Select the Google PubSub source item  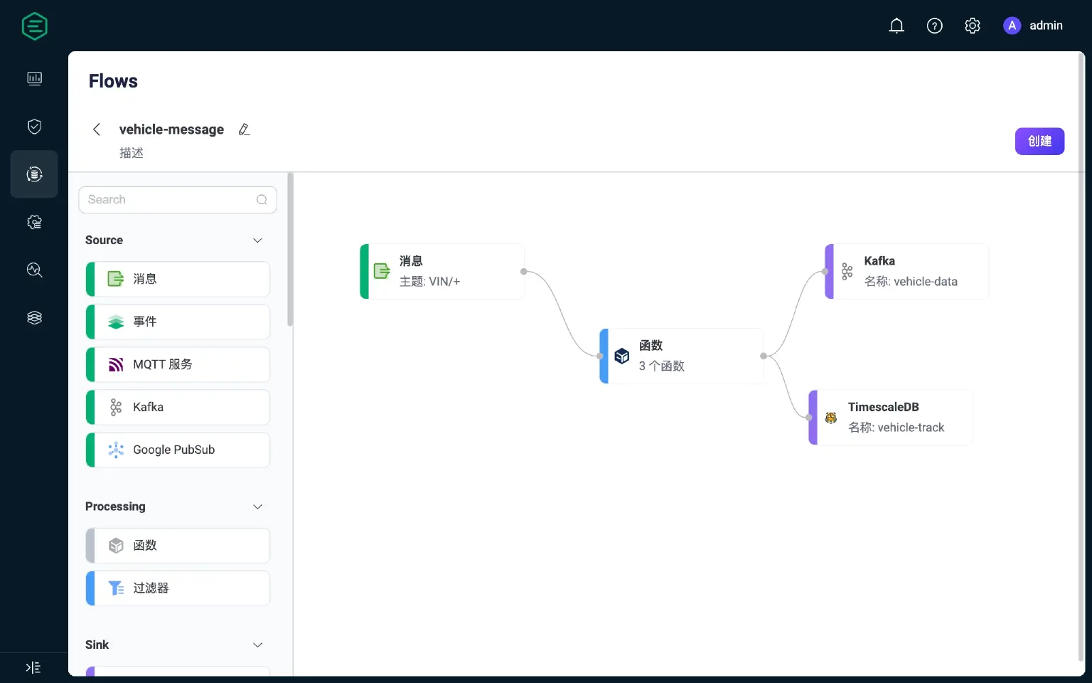tap(178, 450)
